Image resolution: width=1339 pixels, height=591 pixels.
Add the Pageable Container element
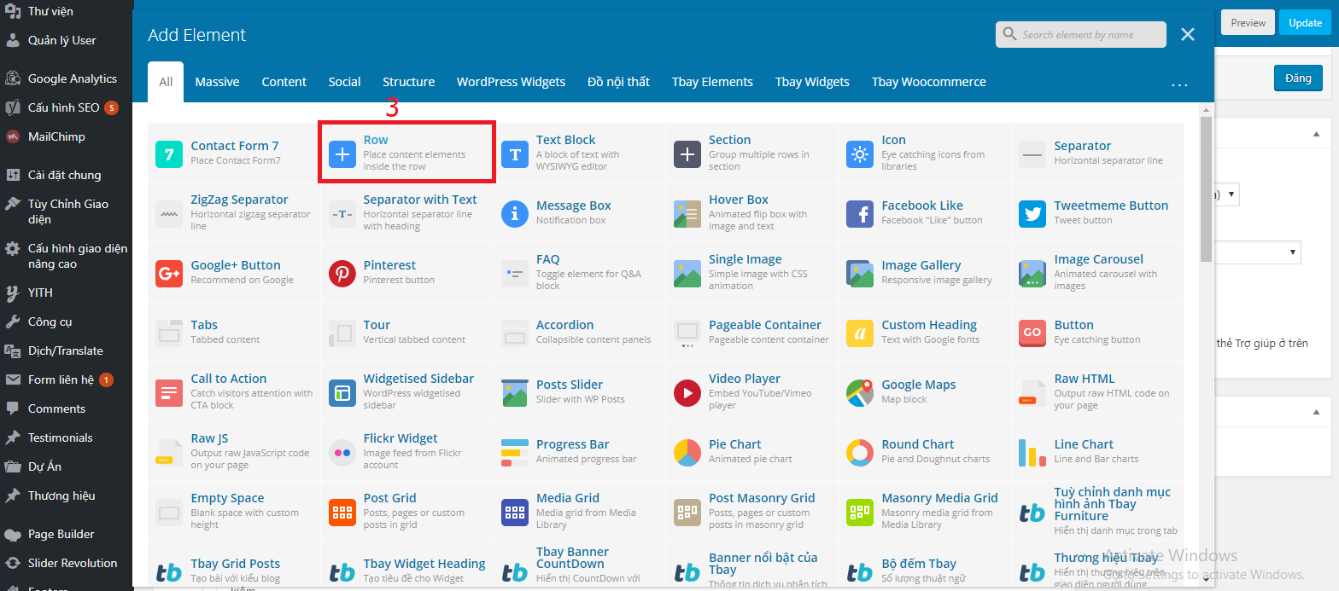[x=751, y=331]
